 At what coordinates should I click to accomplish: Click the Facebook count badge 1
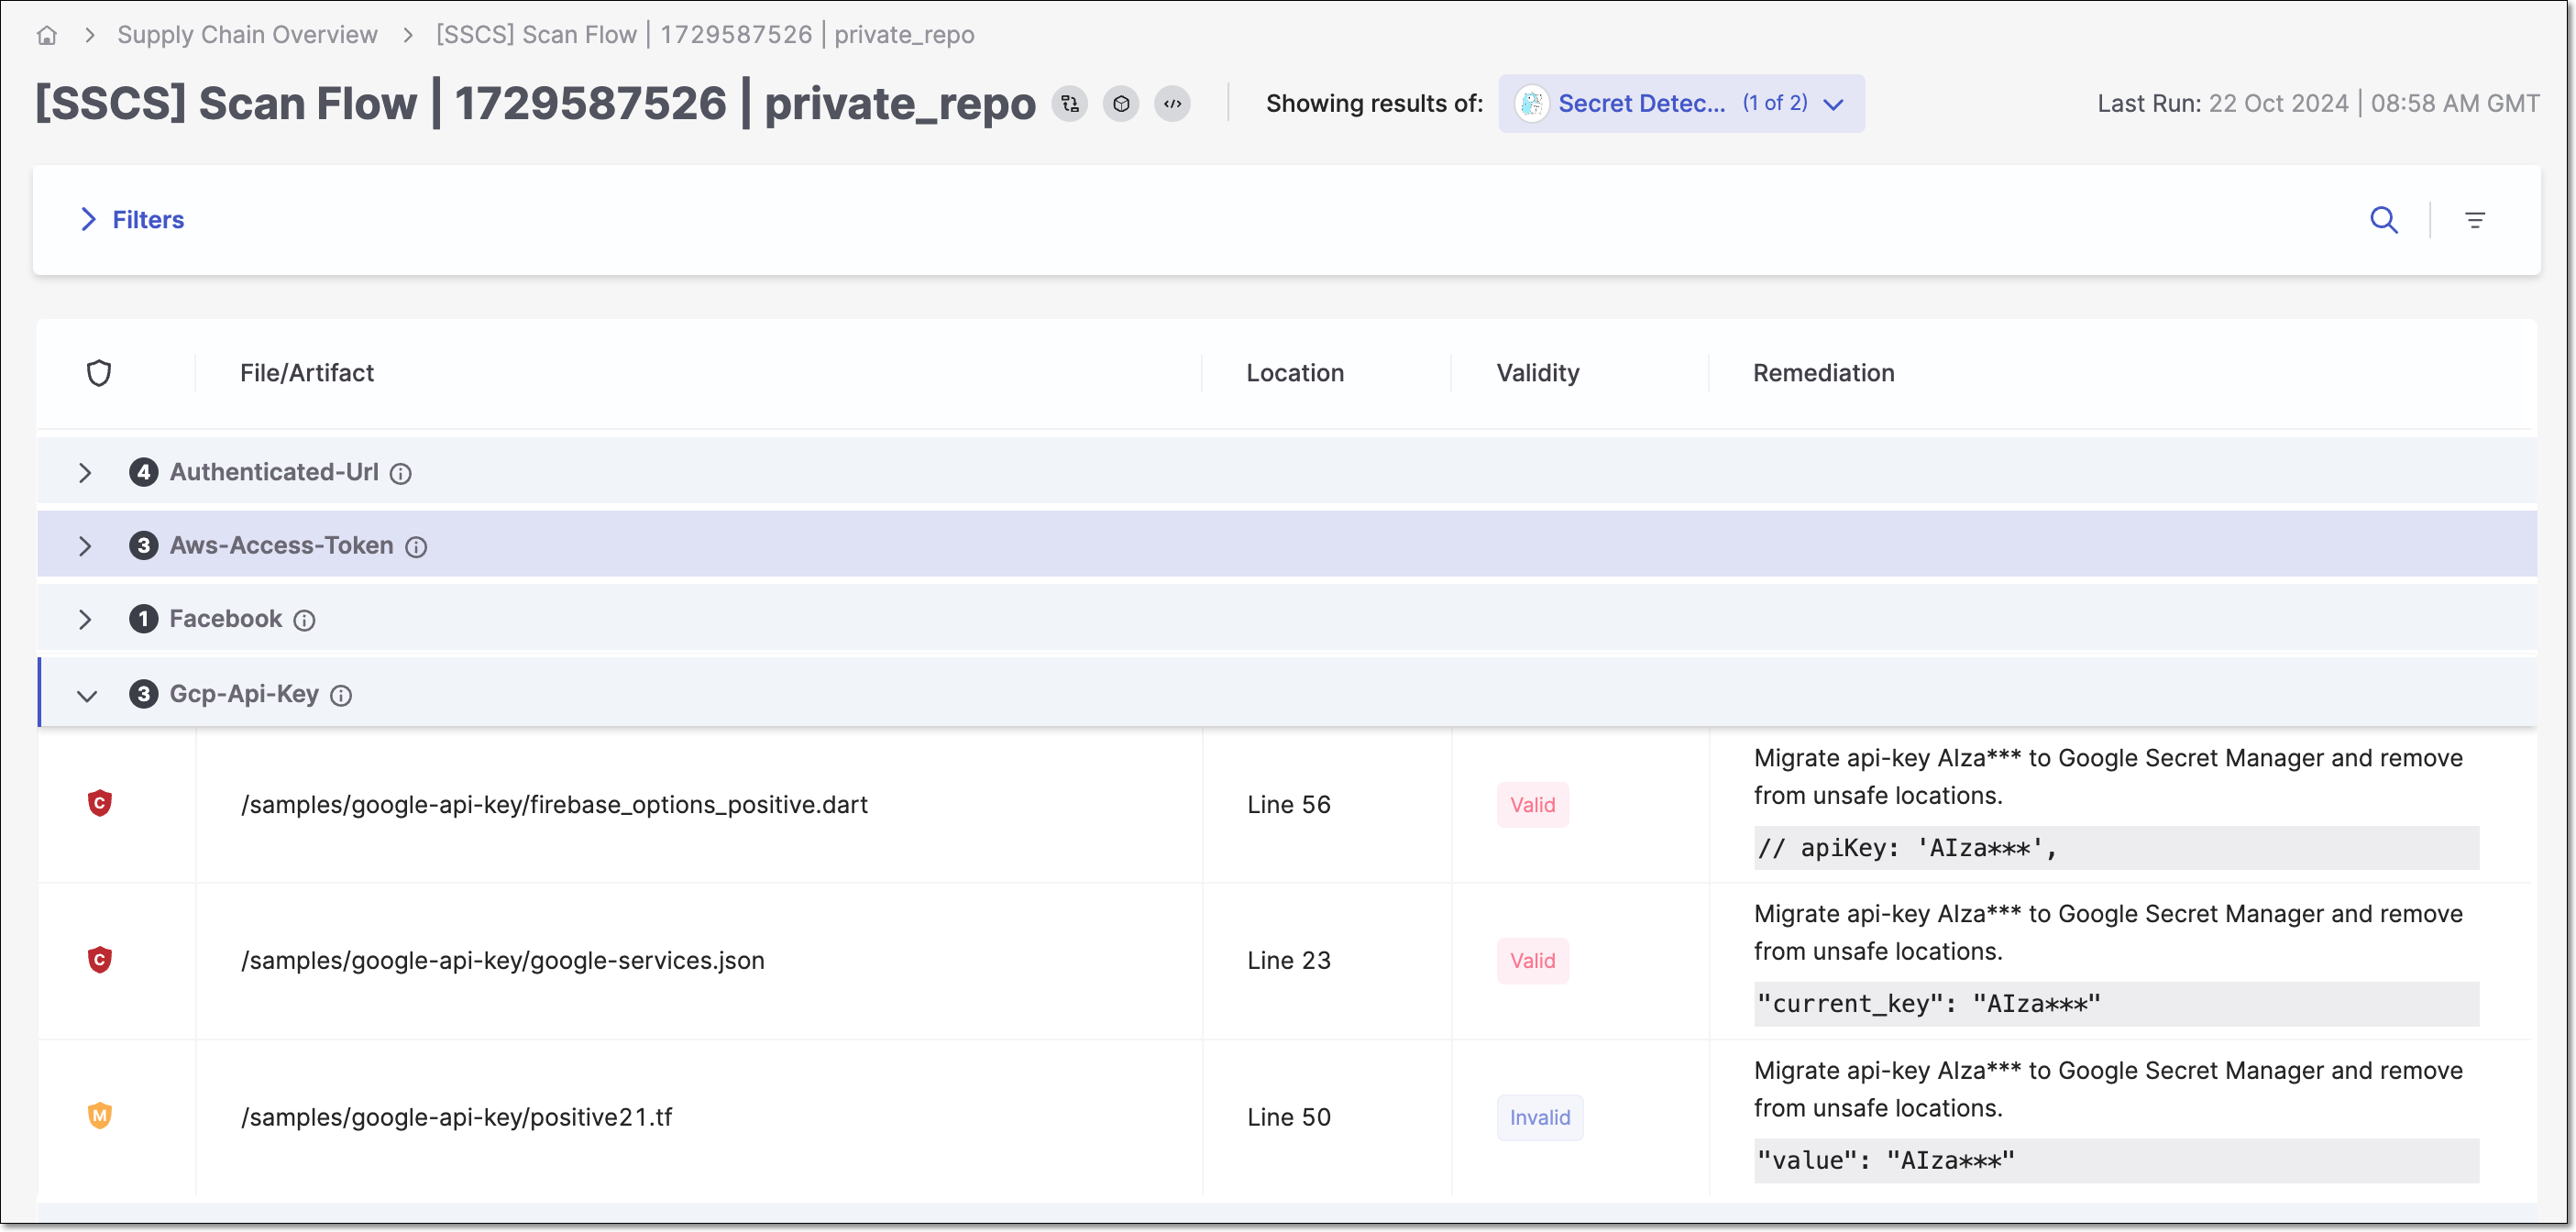143,619
